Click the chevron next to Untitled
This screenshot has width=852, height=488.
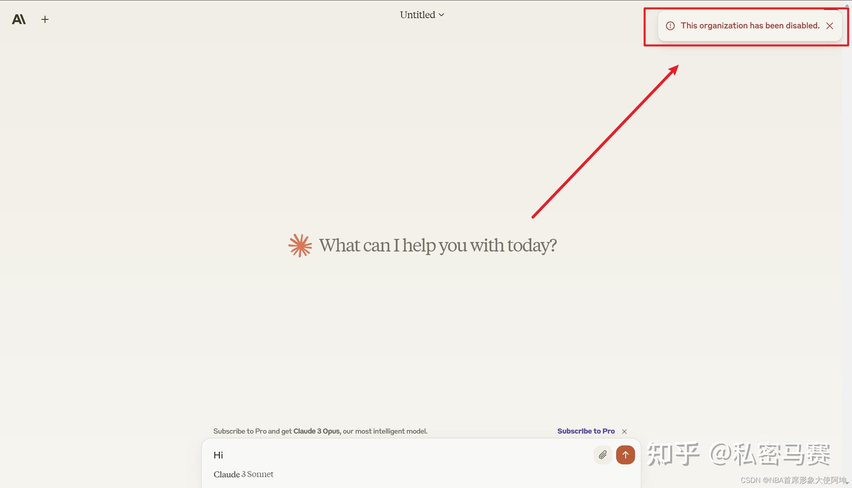click(441, 15)
